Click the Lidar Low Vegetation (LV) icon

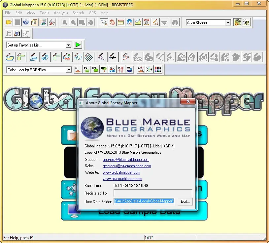[86, 69]
